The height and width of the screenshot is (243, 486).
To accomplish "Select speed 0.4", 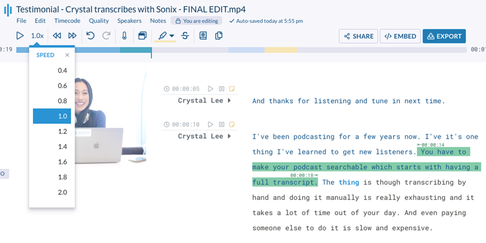I will 52,70.
